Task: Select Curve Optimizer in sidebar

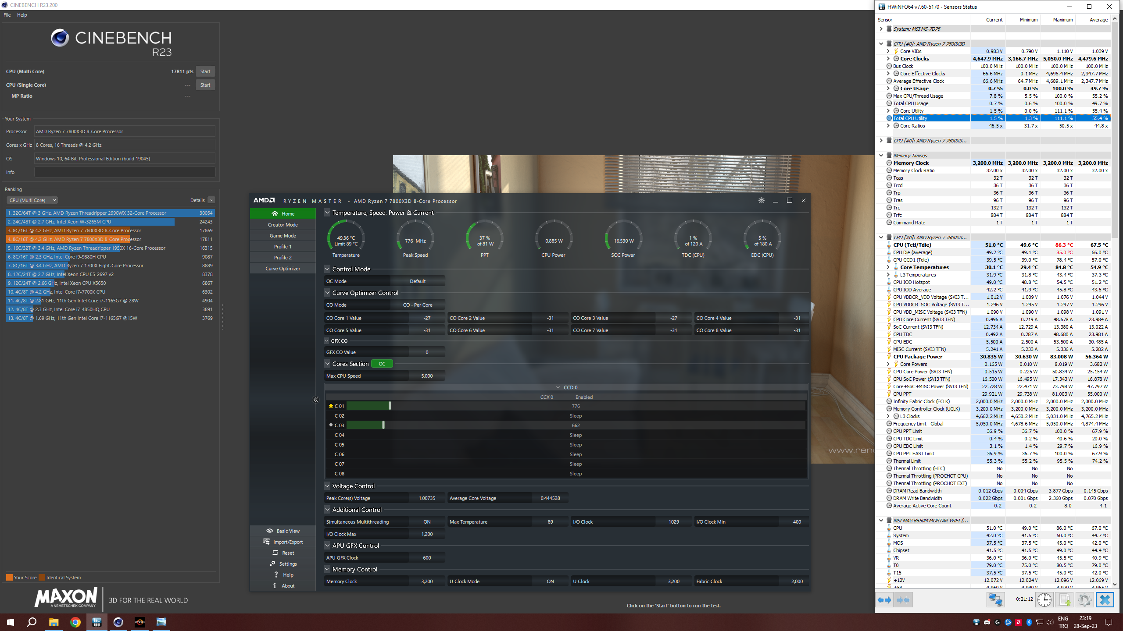Action: point(283,269)
